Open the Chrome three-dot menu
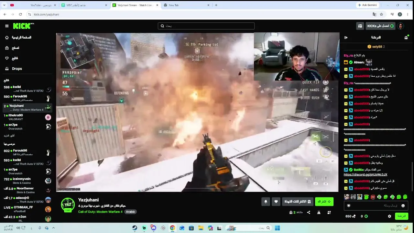 coord(408,14)
